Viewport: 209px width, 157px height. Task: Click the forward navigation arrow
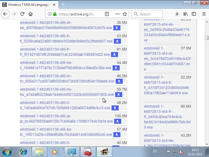(x=14, y=14)
